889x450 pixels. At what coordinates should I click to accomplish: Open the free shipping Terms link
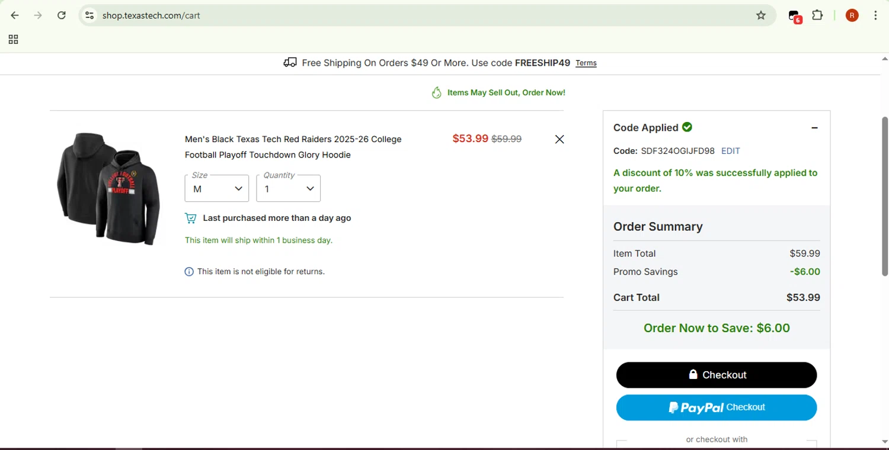pyautogui.click(x=586, y=63)
